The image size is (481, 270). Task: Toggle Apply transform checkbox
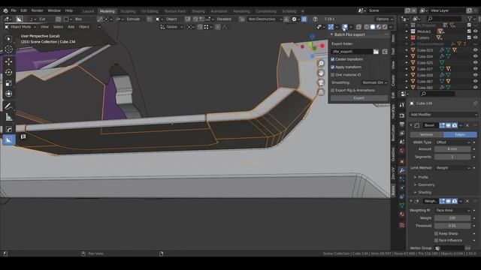pyautogui.click(x=332, y=67)
